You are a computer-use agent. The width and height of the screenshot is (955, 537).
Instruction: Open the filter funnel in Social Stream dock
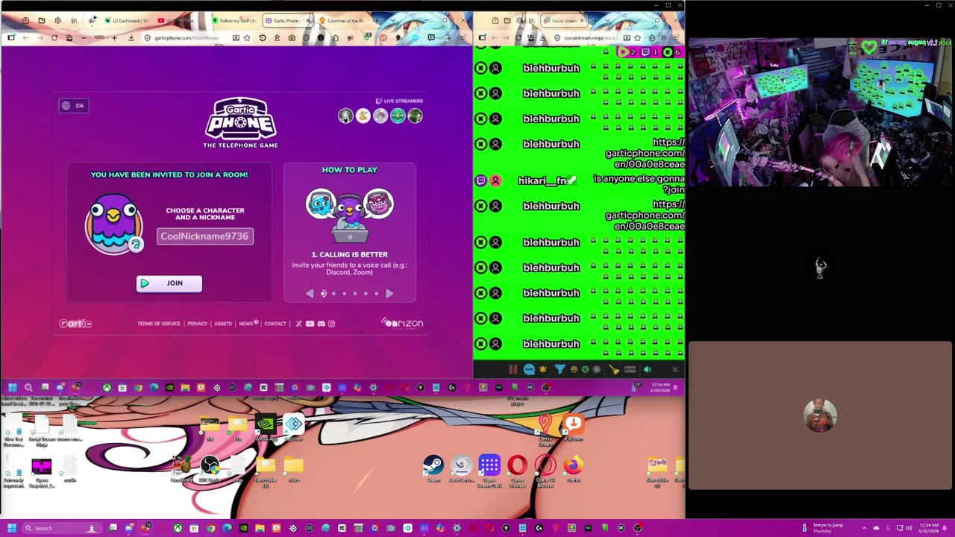[x=560, y=369]
